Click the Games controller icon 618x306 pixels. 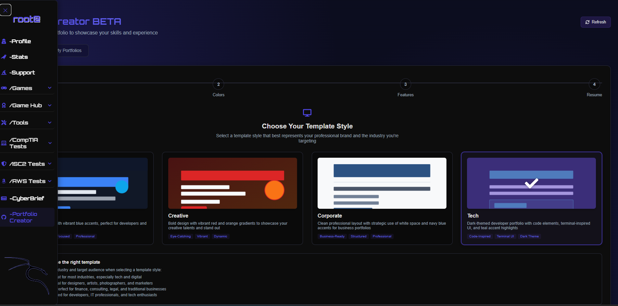pos(4,88)
